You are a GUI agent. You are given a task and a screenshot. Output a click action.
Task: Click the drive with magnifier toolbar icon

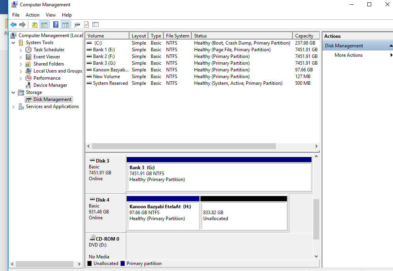77,24
